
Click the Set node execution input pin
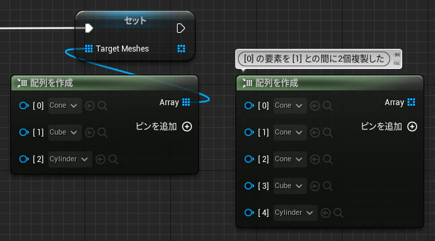coord(88,28)
